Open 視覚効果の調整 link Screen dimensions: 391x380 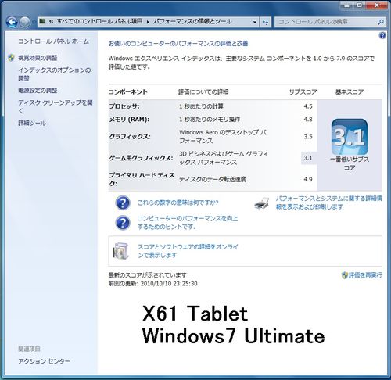[38, 58]
